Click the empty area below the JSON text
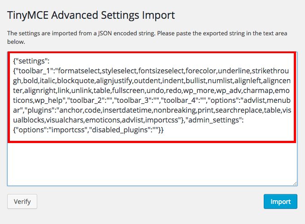This screenshot has width=305, height=224. pos(152,164)
